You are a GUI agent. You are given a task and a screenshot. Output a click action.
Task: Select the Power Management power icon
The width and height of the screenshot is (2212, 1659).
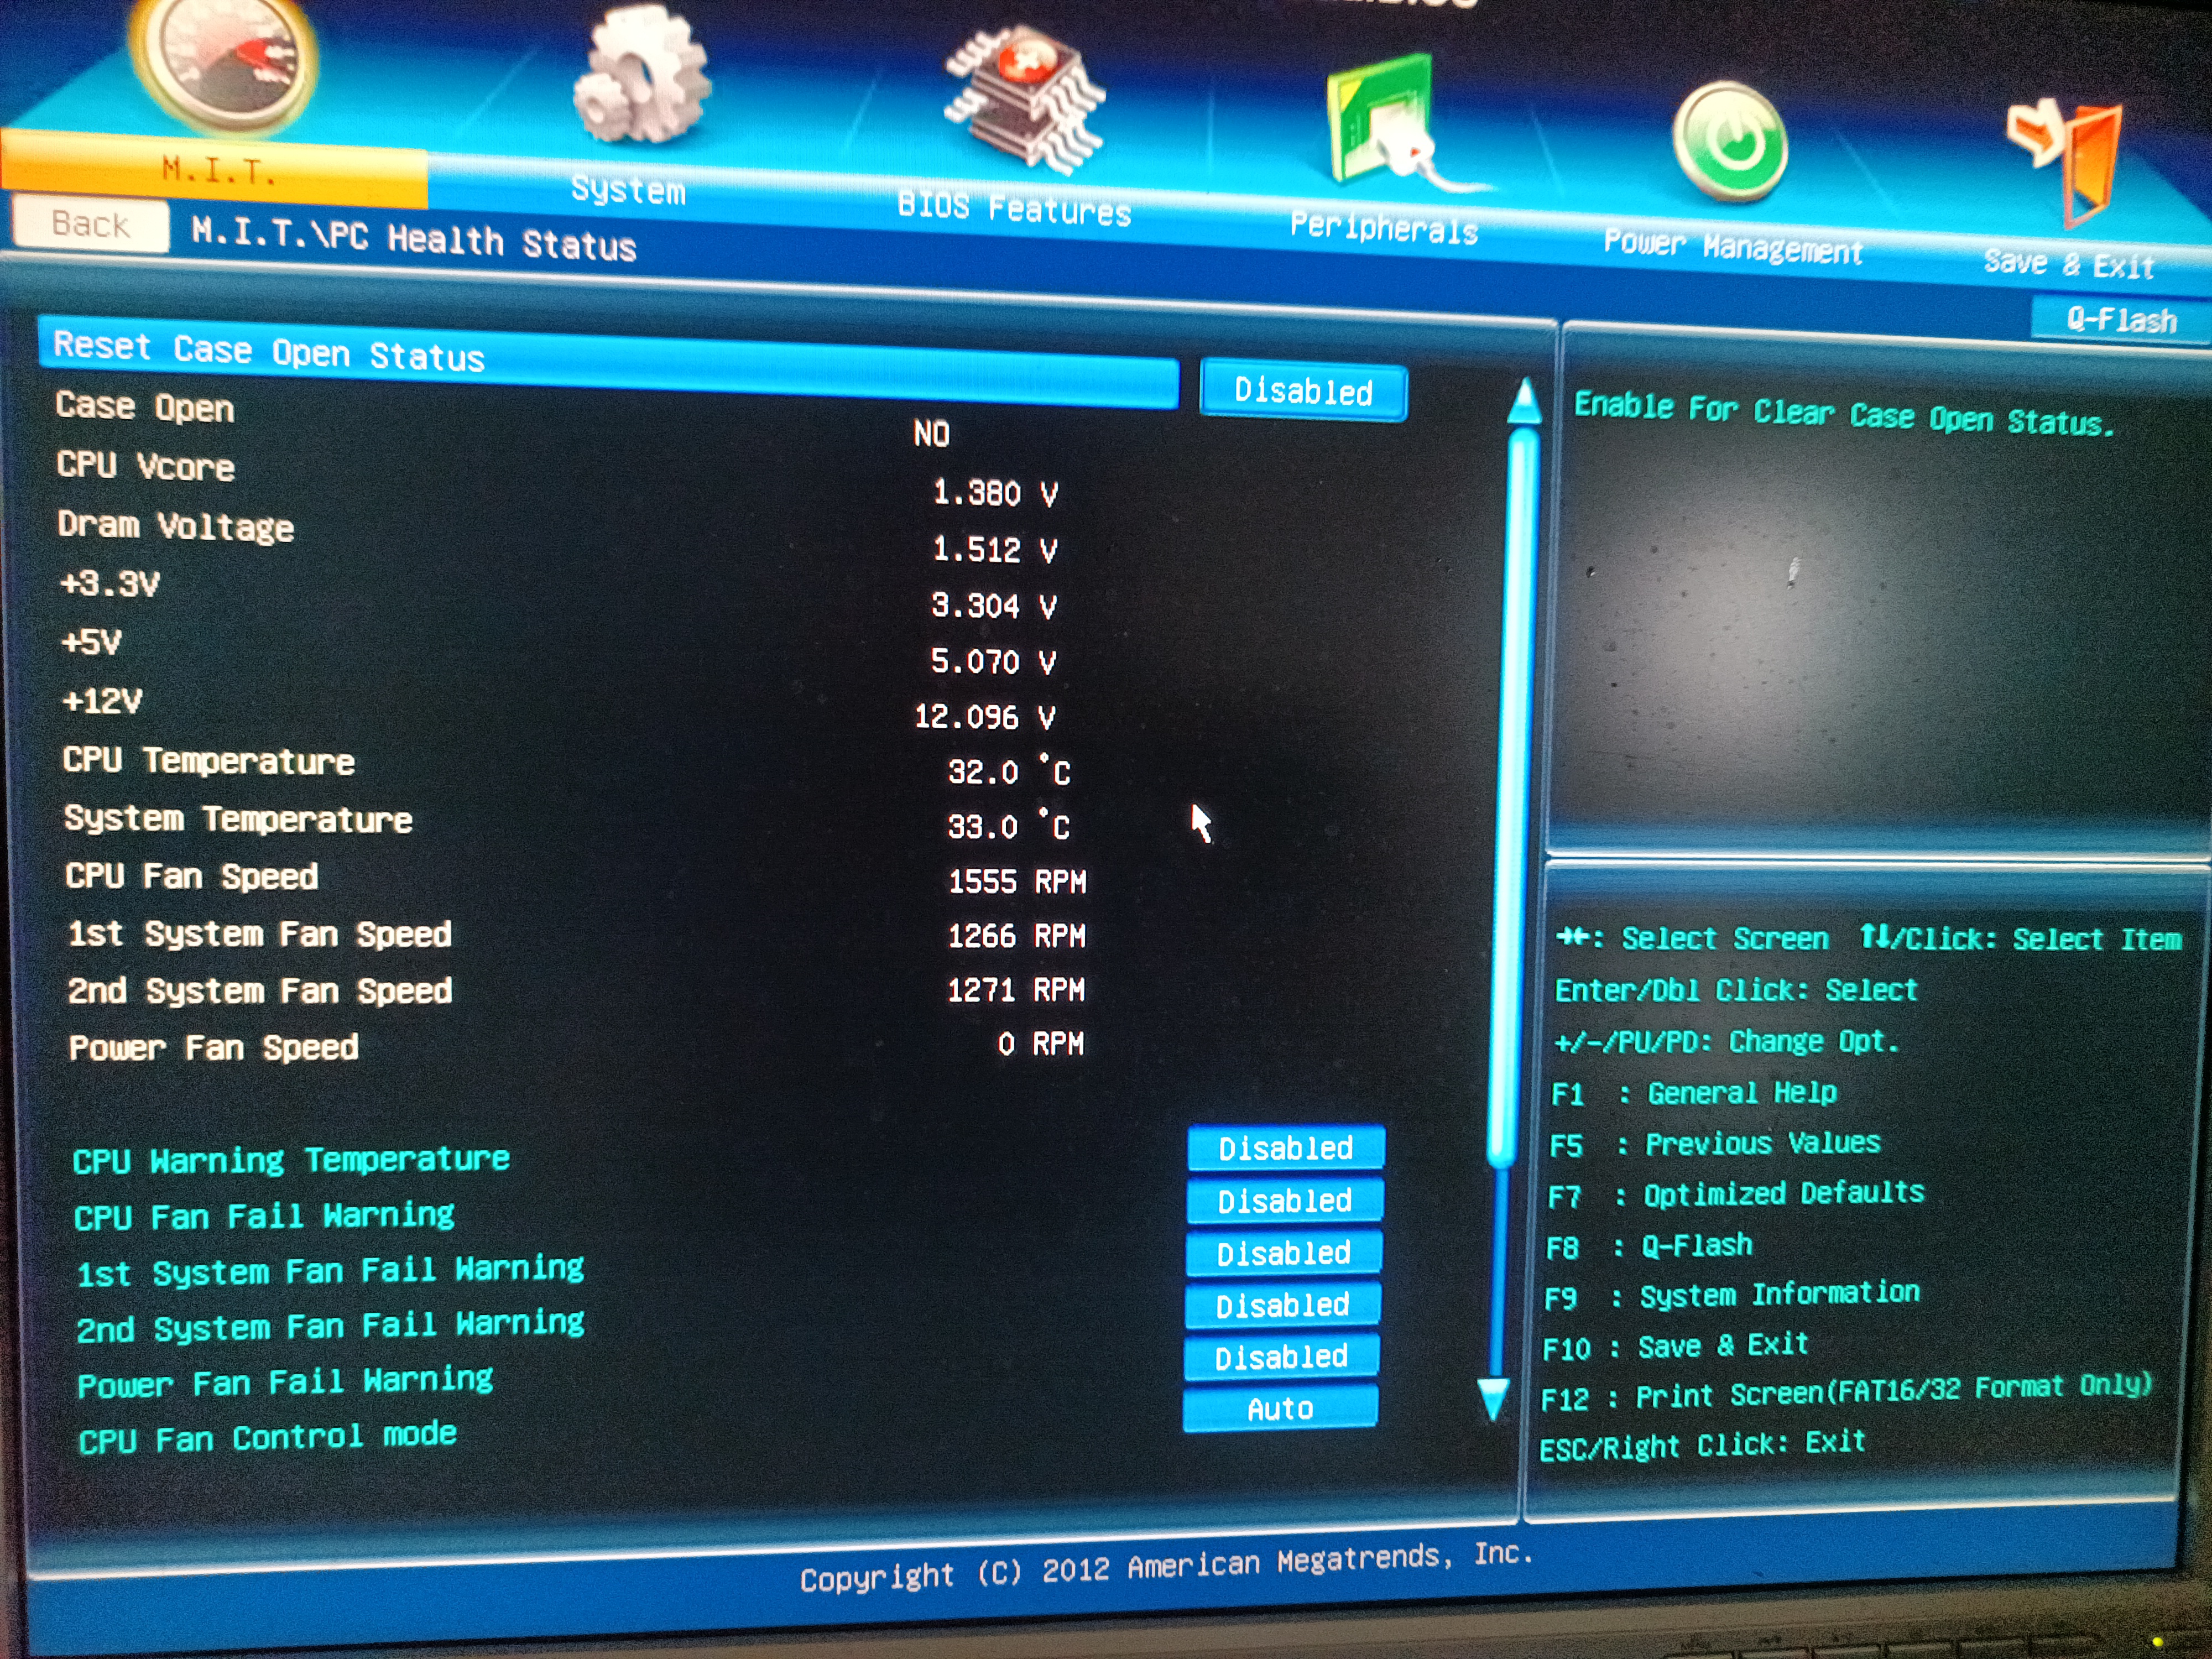(x=1730, y=142)
